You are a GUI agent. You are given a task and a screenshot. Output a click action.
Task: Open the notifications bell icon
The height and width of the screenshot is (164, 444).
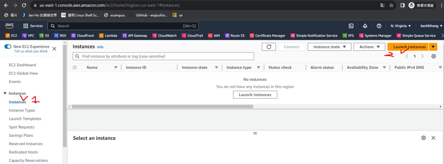point(365,26)
